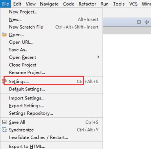Open the Navigate menu

pyautogui.click(x=49, y=4)
